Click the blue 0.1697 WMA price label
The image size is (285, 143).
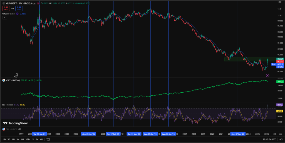click(x=280, y=67)
